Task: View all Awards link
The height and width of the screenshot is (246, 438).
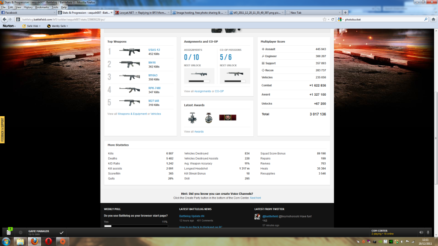Action: [199, 132]
